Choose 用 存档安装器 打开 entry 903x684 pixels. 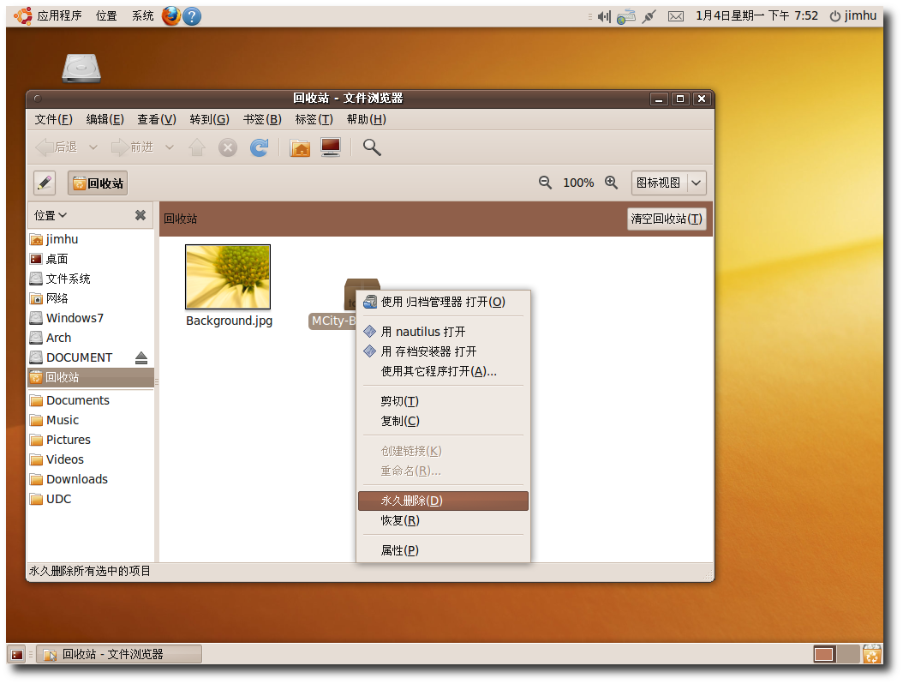[443, 351]
